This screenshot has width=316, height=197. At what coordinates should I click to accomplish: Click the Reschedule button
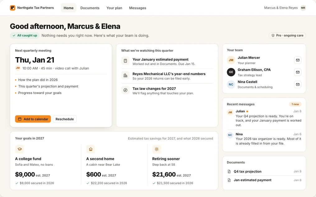[x=65, y=119]
